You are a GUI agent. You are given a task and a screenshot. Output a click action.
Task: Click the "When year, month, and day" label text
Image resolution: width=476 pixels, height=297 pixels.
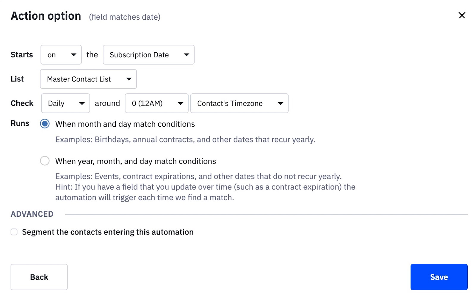pos(136,161)
